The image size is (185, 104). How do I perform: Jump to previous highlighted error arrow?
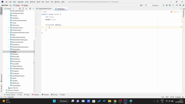coord(179,12)
